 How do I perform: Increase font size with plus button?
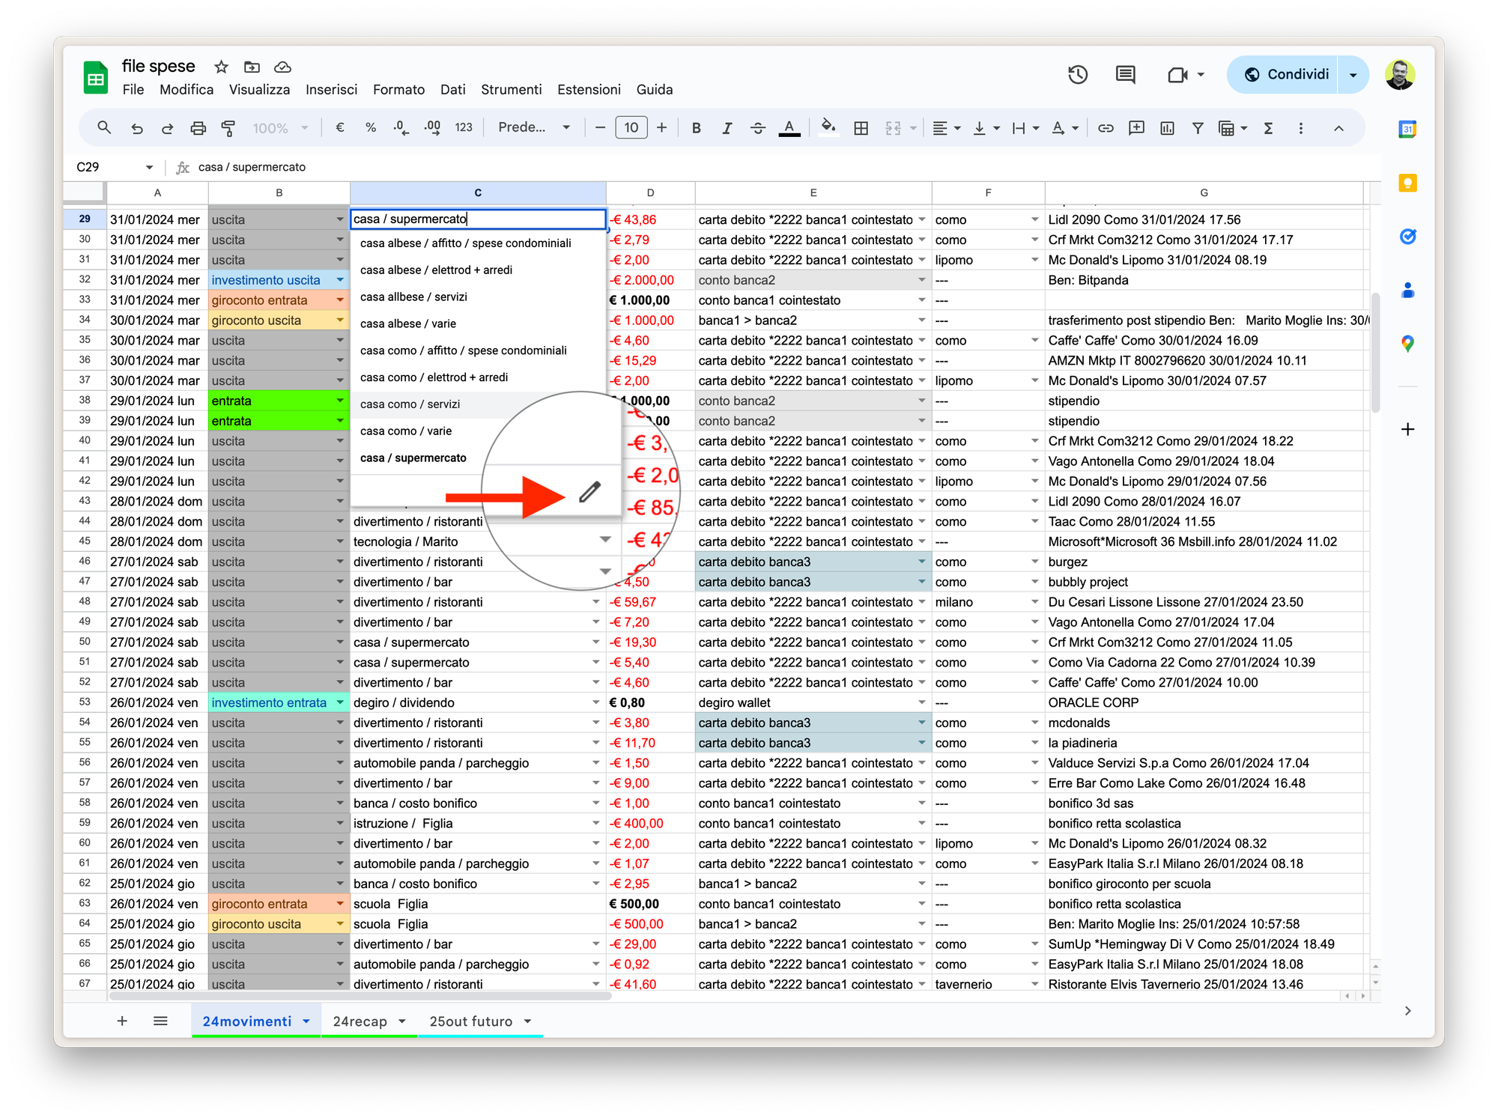coord(662,128)
